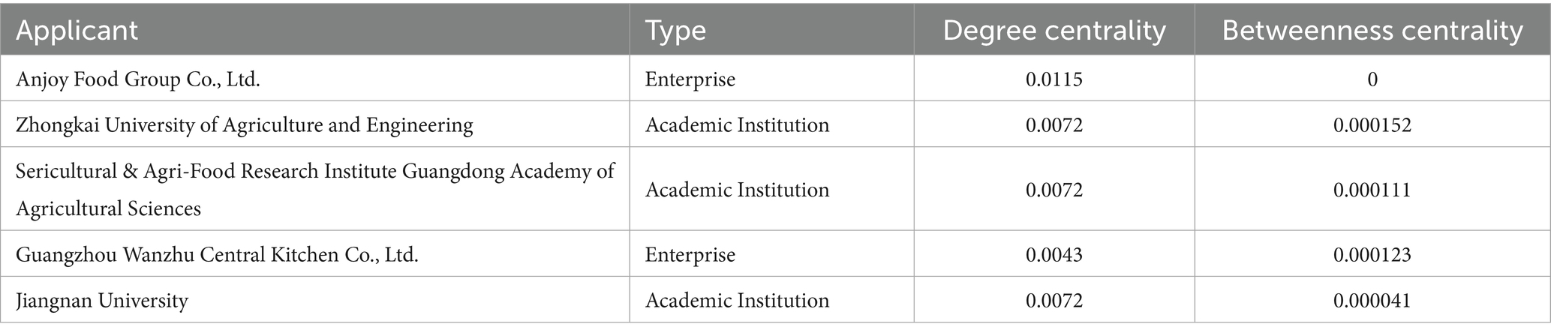Viewport: 1551px width, 336px height.
Task: Select betweenness centrality value 0.000041
Action: click(1372, 301)
